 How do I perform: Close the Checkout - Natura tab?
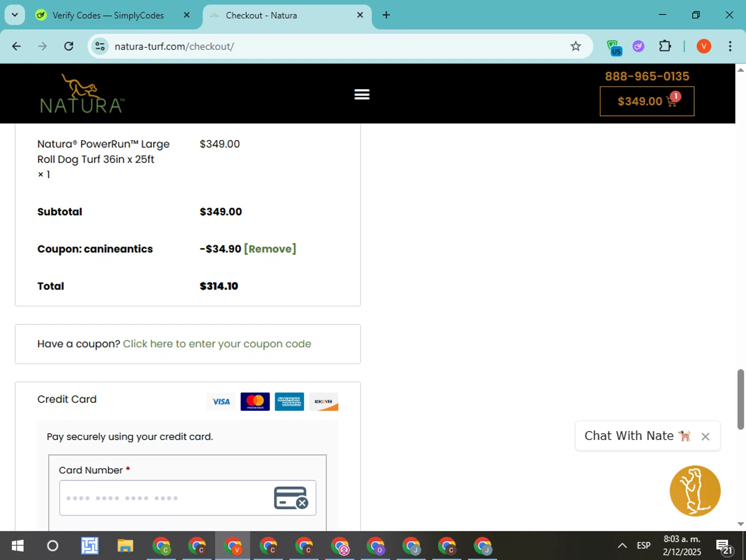(x=360, y=15)
